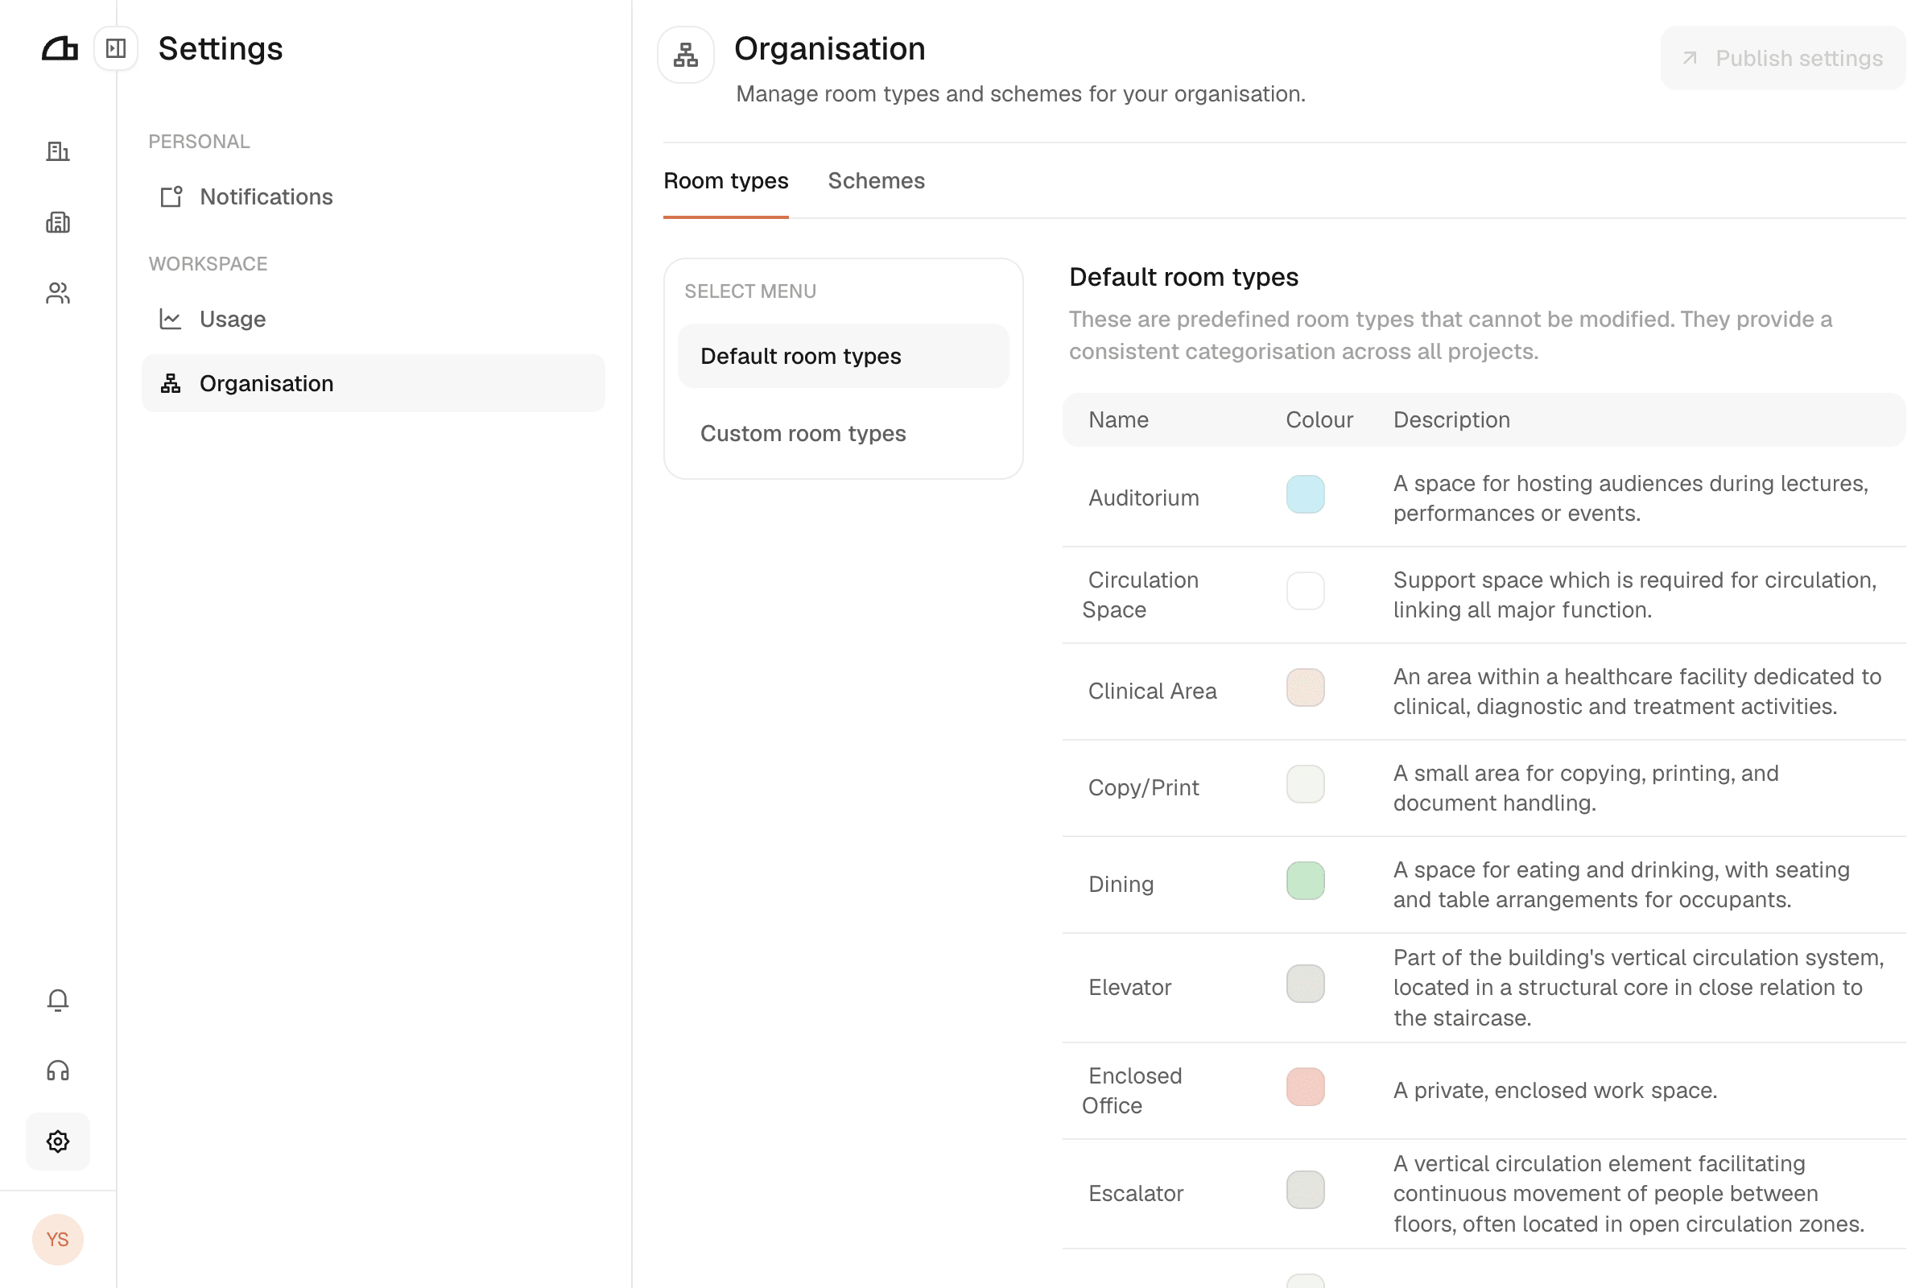Viewport: 1932px width, 1288px height.
Task: Select Default room types menu entry
Action: (x=844, y=356)
